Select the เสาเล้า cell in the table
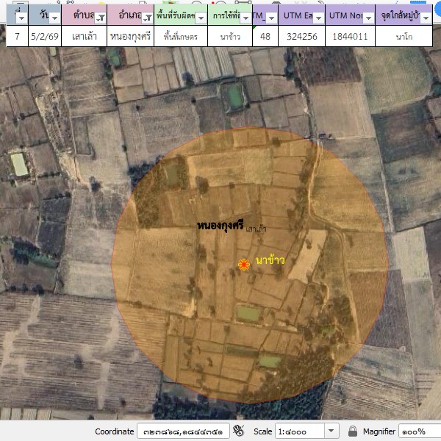The height and width of the screenshot is (441, 441). tap(85, 36)
